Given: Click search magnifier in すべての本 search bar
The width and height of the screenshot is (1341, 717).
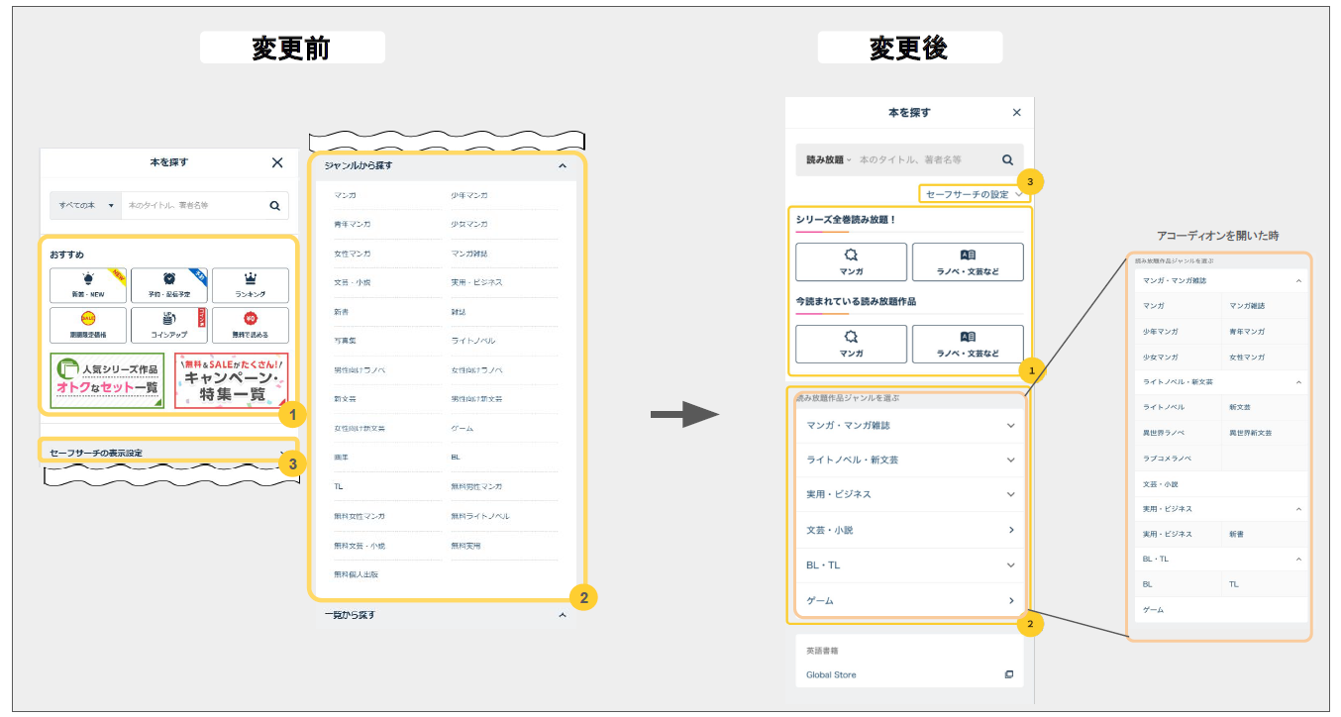Looking at the screenshot, I should tap(275, 206).
